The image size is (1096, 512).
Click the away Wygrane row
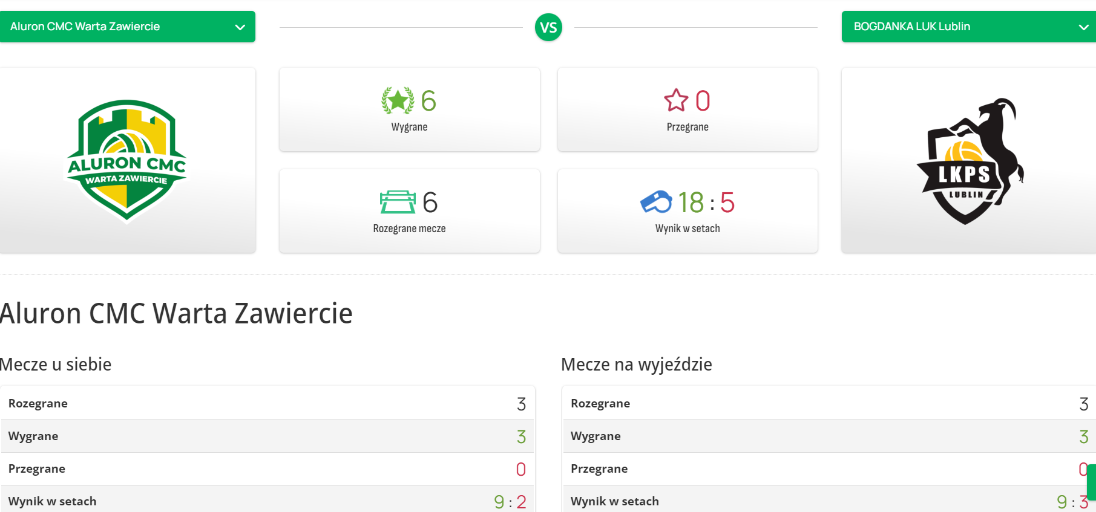(x=829, y=436)
